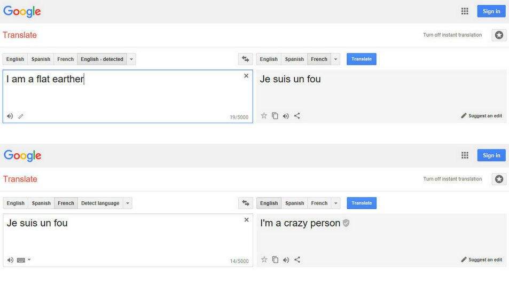
Task: Clear the "I am a flat earther" text with X
Action: [x=246, y=76]
